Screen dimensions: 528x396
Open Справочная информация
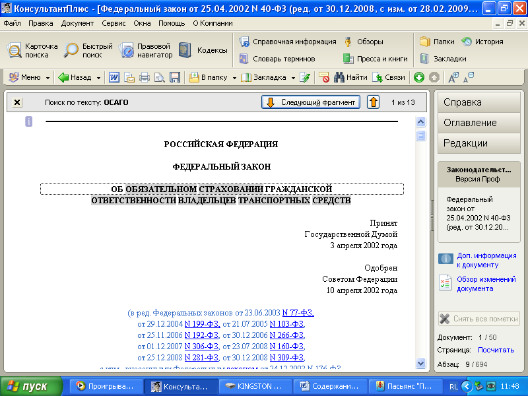[x=288, y=42]
